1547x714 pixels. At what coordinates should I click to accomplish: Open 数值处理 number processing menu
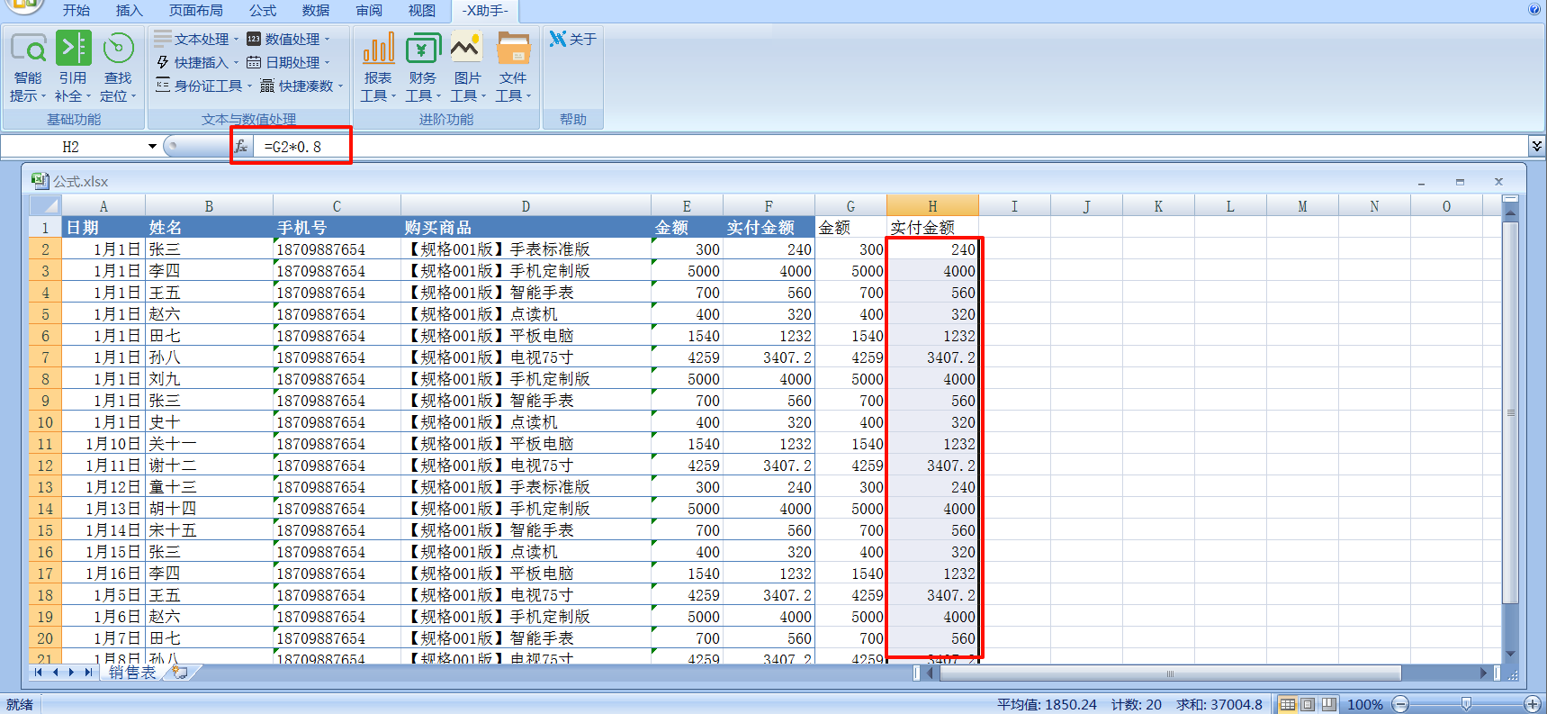coord(289,39)
